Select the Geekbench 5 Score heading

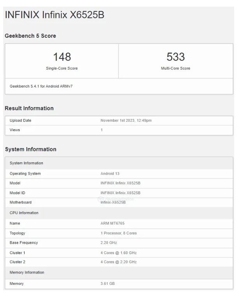pyautogui.click(x=30, y=36)
